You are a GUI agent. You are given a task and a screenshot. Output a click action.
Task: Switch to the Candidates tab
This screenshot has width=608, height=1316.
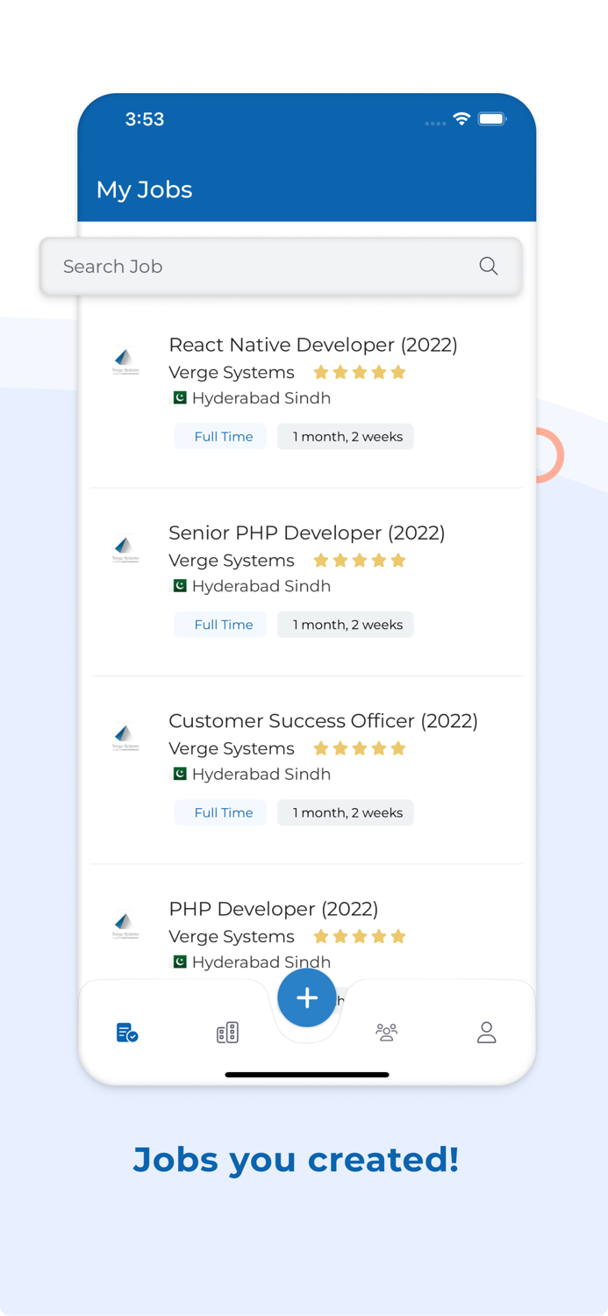[x=387, y=1033]
